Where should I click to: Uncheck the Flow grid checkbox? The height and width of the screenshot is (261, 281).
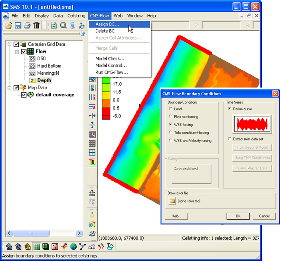[24, 52]
